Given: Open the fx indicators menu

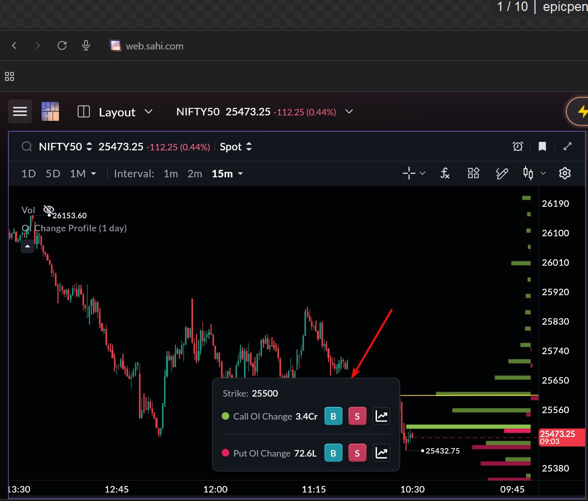Looking at the screenshot, I should (x=445, y=173).
